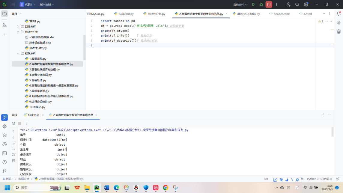The width and height of the screenshot is (343, 193).
Task: Stop the running process red button
Action: 269,4
